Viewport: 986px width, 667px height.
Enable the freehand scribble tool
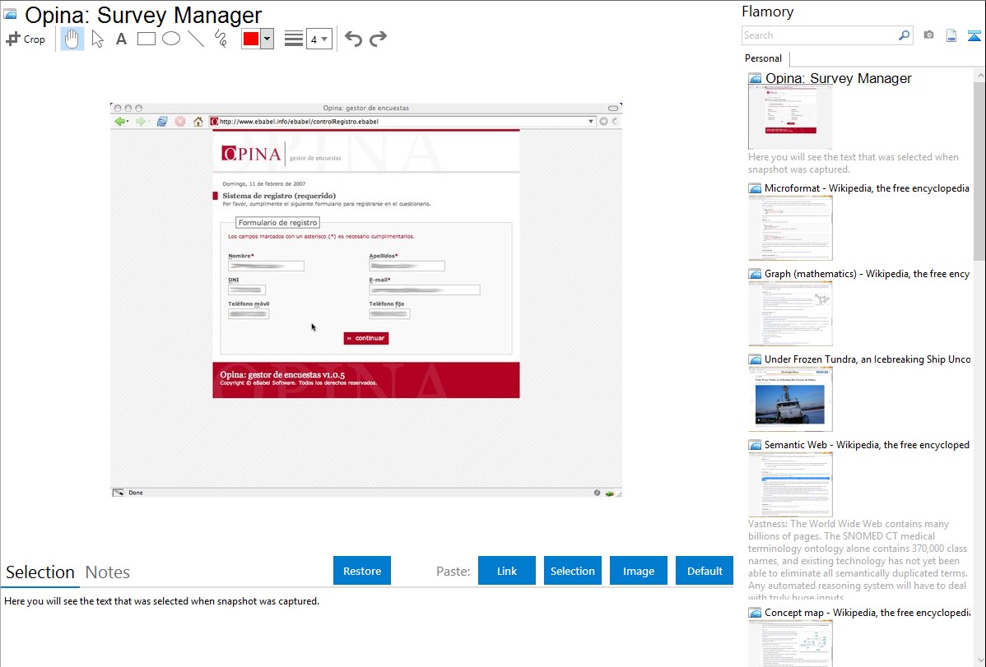(x=221, y=39)
